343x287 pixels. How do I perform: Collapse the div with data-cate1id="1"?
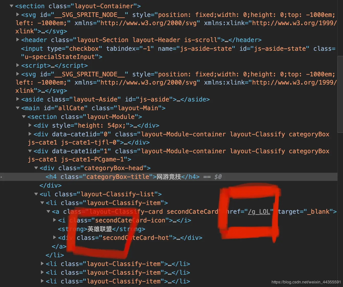coord(30,151)
